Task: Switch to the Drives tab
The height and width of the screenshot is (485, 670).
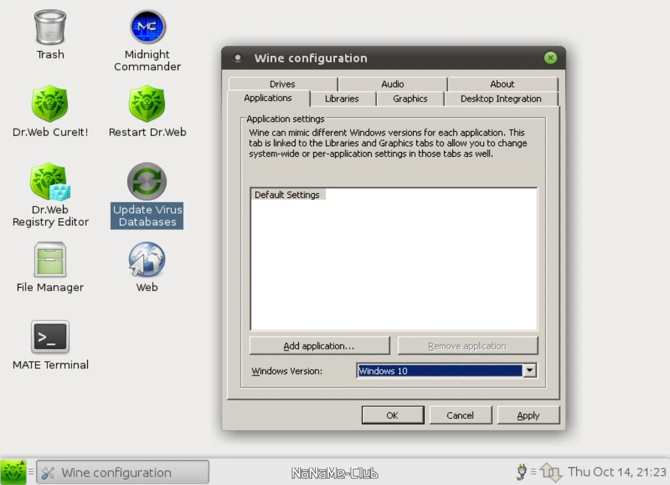Action: pyautogui.click(x=283, y=84)
